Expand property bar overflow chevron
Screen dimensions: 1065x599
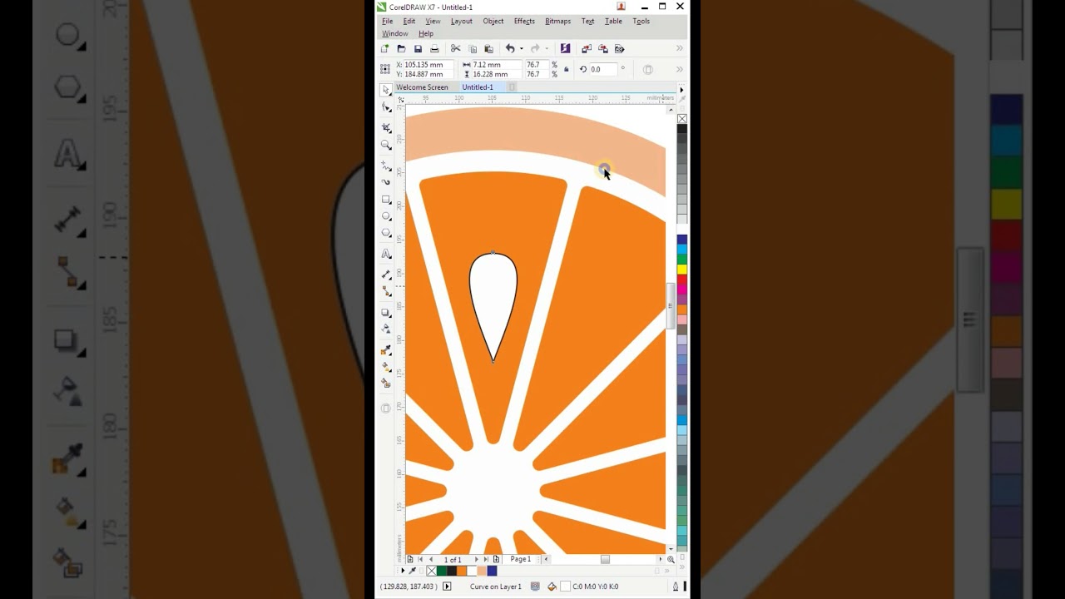680,70
